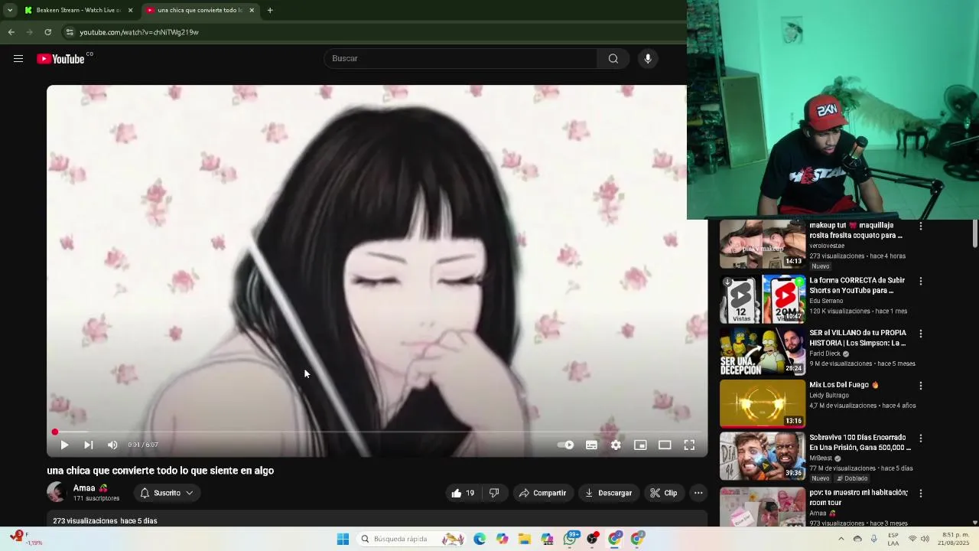Open the tab search dropdown arrow
The height and width of the screenshot is (551, 979).
click(x=9, y=10)
